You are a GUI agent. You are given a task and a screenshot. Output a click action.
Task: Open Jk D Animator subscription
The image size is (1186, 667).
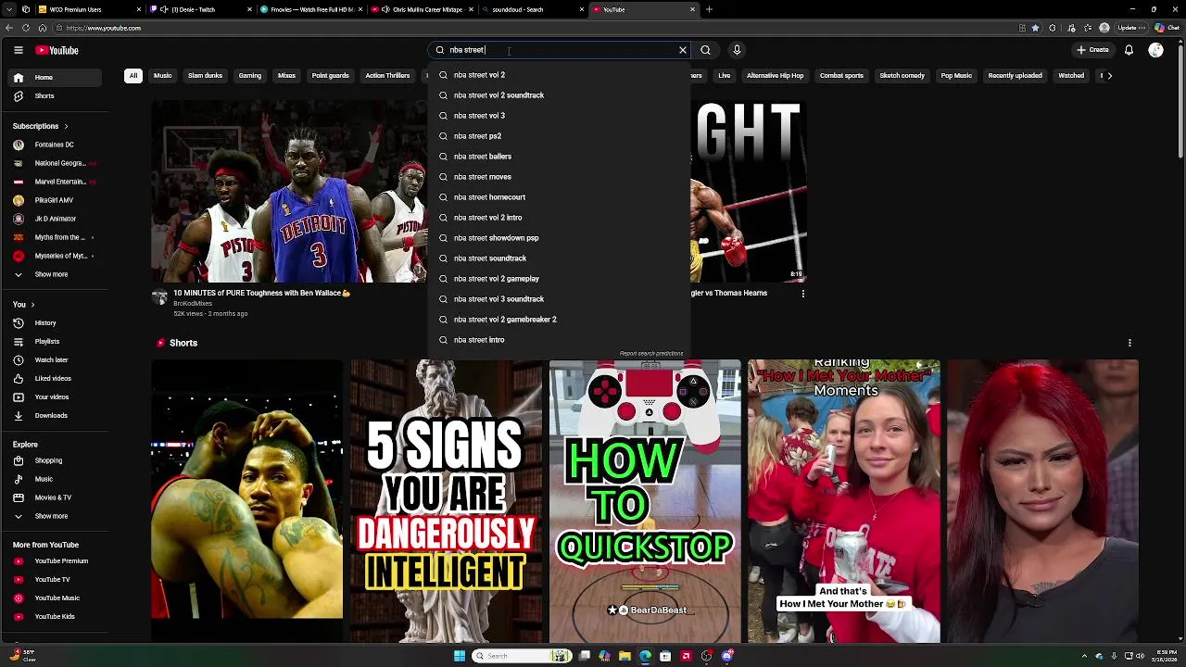pyautogui.click(x=55, y=219)
